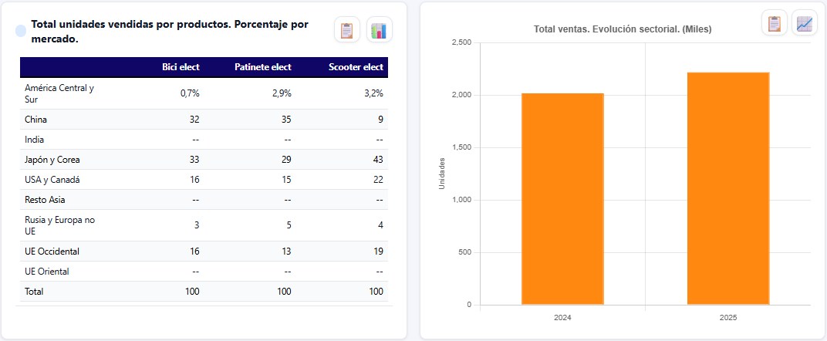Select UE Occidental Patinete elect value 13
827x341 pixels.
(x=286, y=252)
